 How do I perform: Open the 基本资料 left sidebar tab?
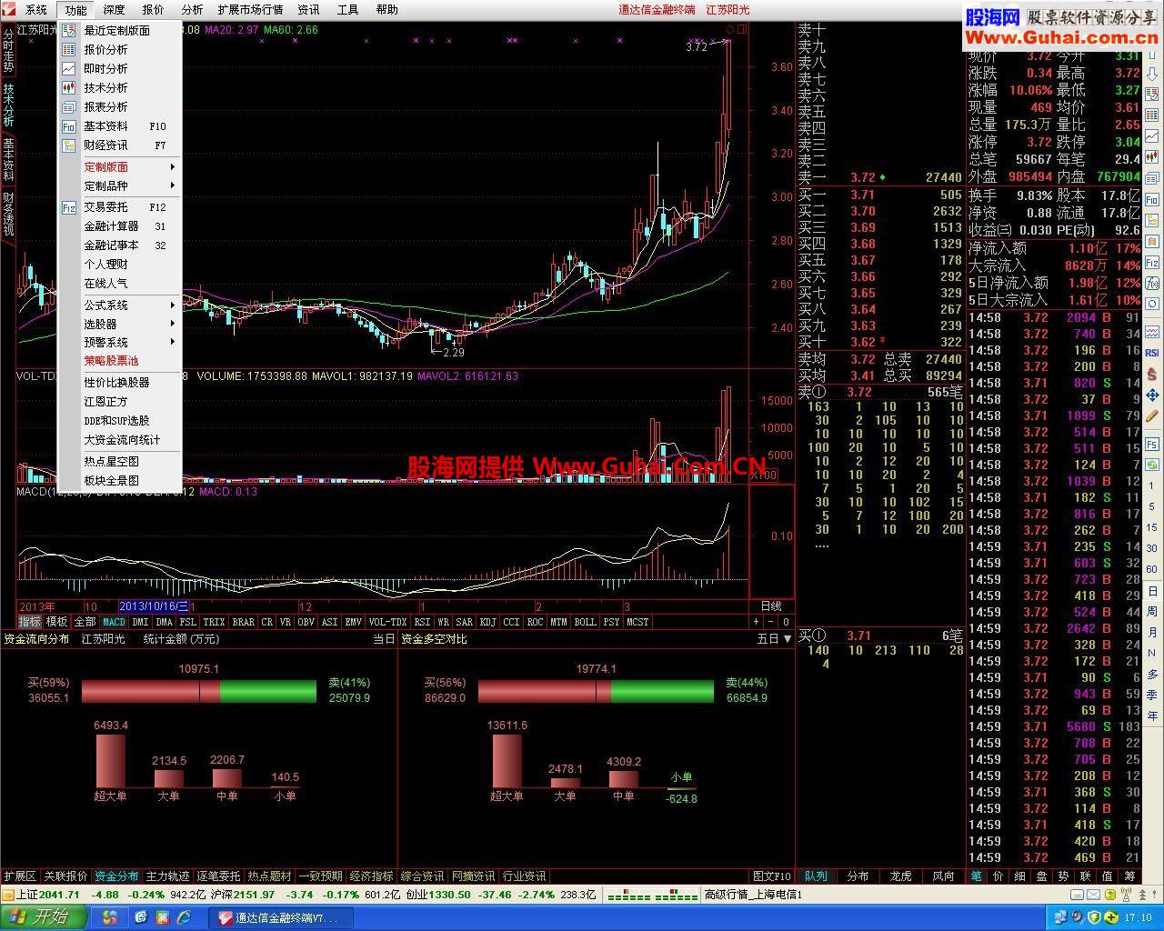(x=8, y=160)
